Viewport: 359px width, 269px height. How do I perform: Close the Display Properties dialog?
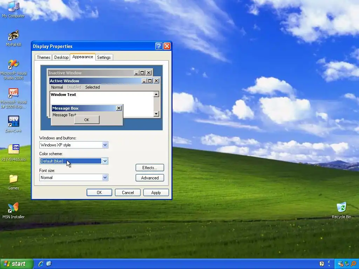point(167,46)
